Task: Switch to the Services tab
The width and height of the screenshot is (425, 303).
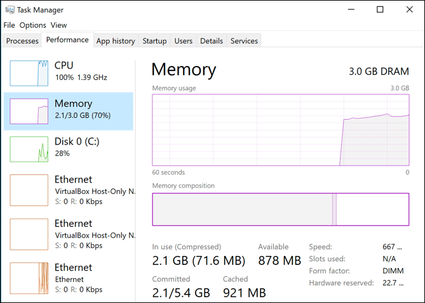Action: click(x=244, y=41)
